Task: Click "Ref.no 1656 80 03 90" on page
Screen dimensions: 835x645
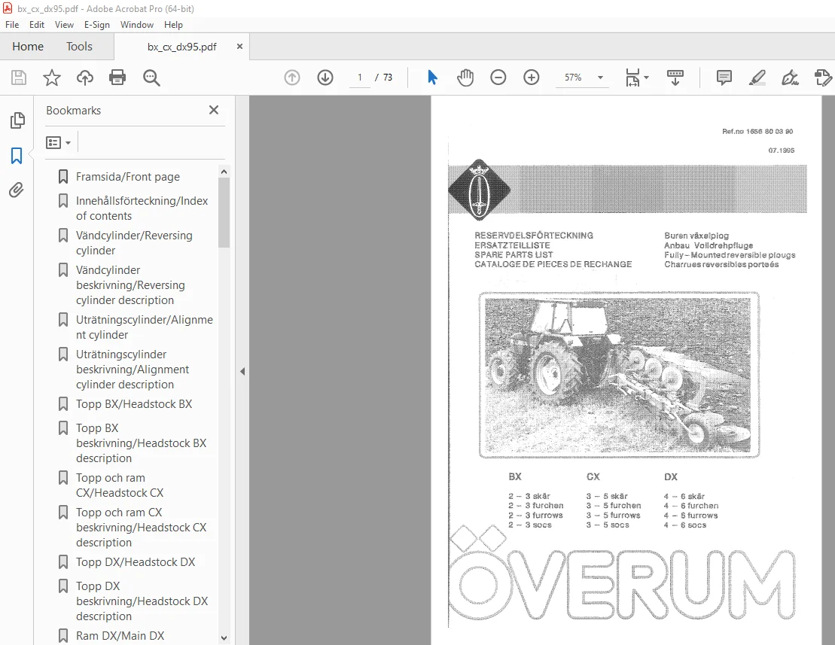Action: tap(757, 131)
